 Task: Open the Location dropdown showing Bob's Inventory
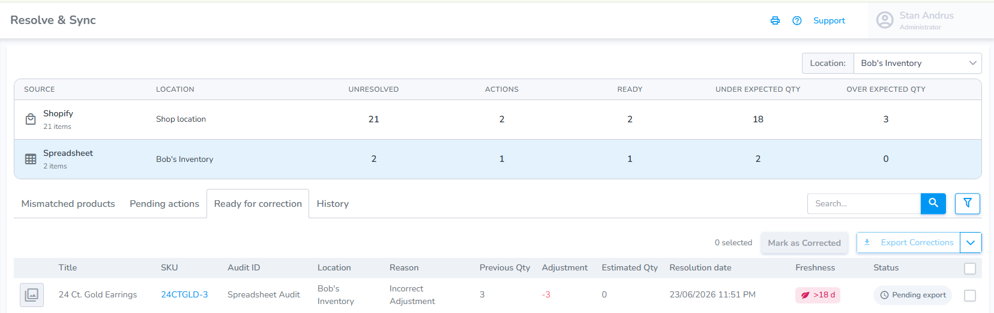pos(917,63)
